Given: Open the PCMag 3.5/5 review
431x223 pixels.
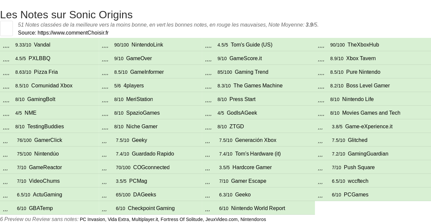Looking at the screenshot, I should (138, 181).
